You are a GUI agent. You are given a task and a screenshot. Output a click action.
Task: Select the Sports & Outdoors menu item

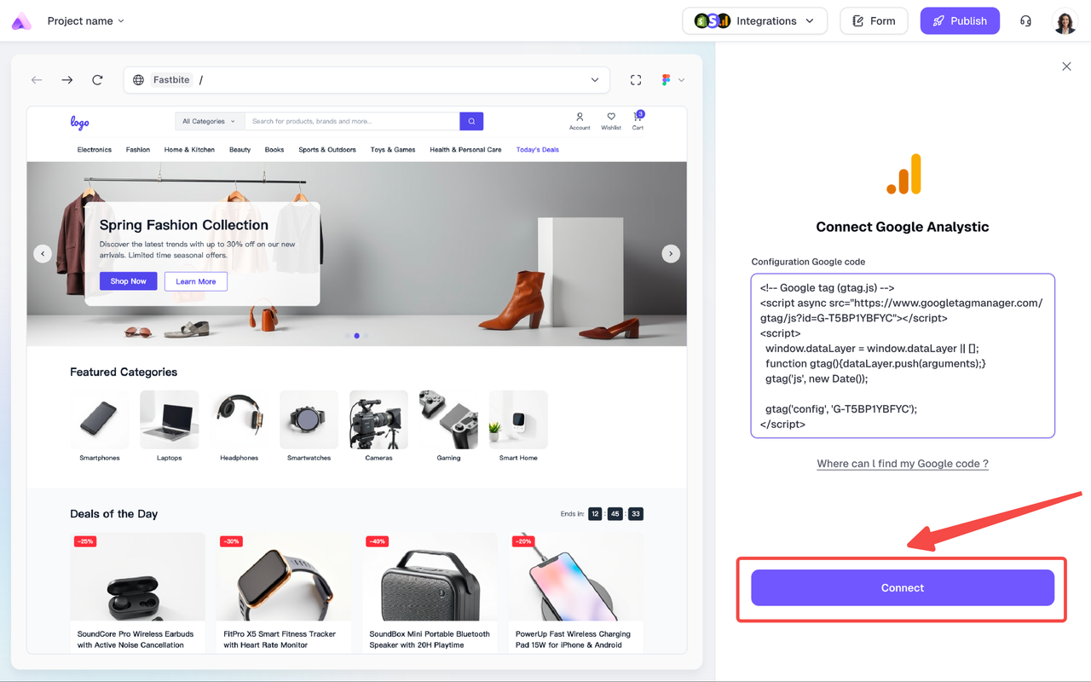327,150
